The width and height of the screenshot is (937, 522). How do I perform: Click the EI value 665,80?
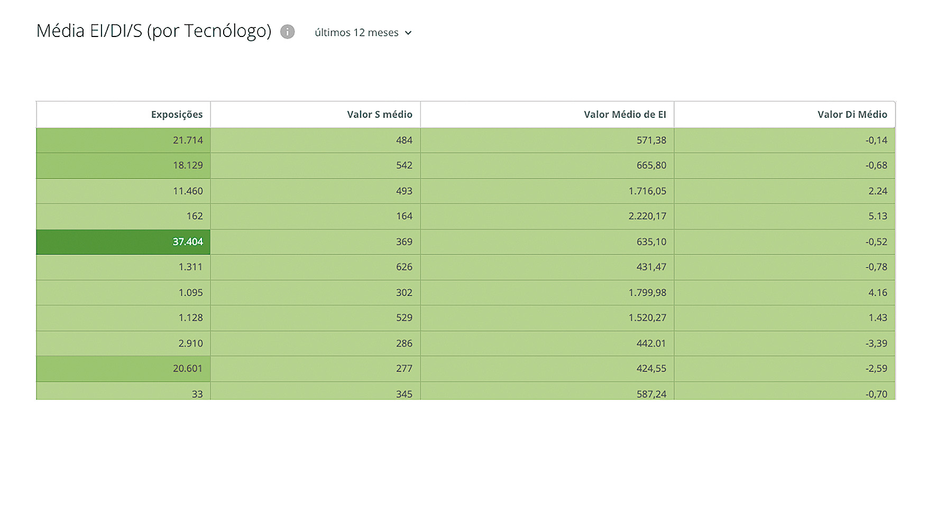tap(651, 166)
